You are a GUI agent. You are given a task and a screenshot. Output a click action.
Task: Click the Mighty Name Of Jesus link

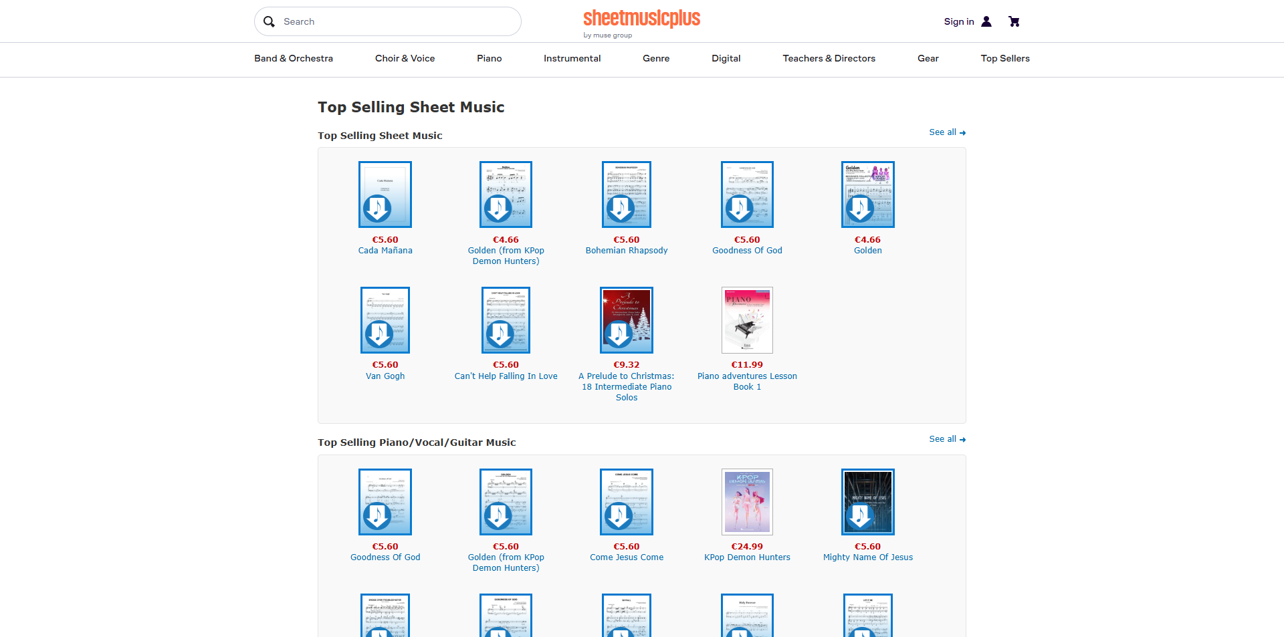[x=868, y=557]
